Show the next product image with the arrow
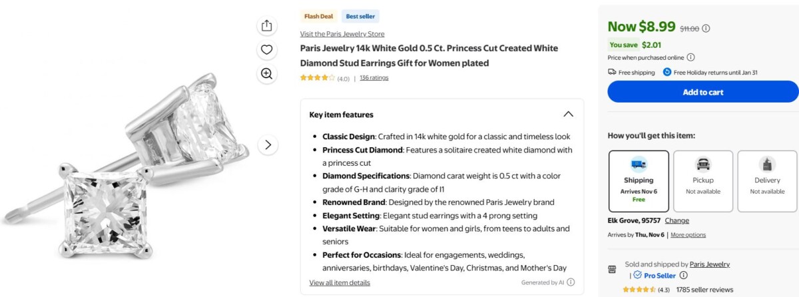 click(x=268, y=145)
